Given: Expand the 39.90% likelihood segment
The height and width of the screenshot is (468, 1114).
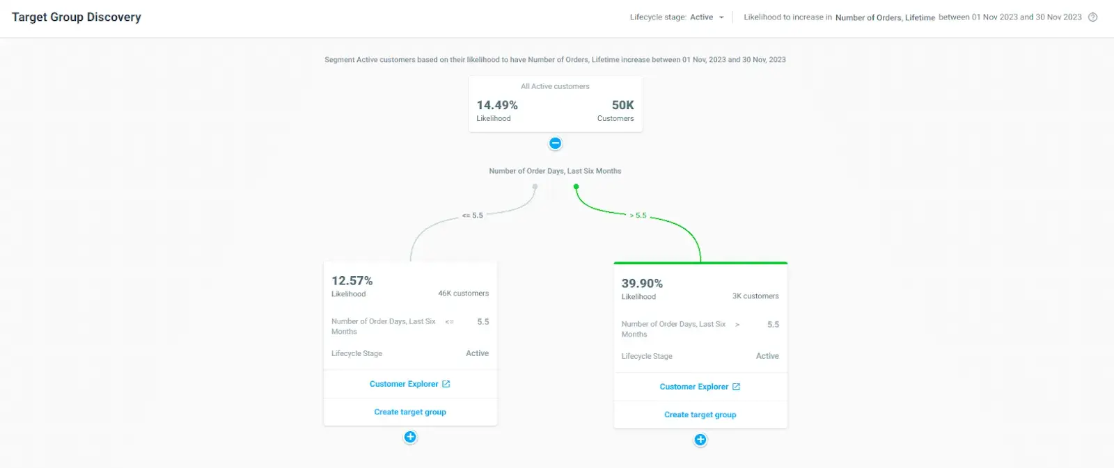Looking at the screenshot, I should point(700,439).
